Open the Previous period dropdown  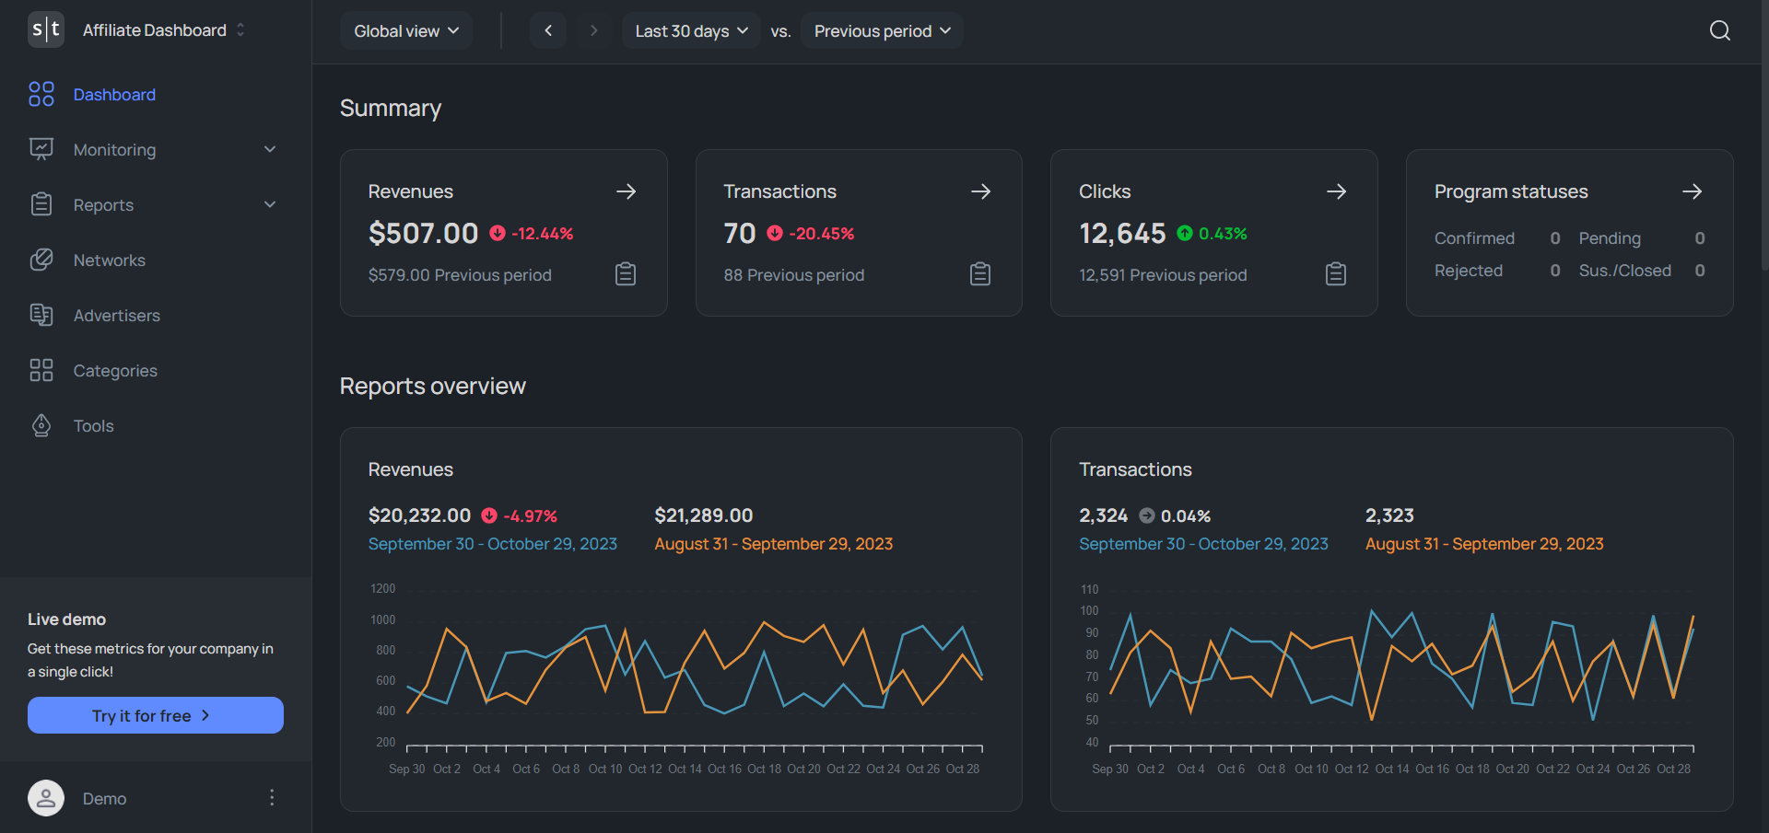(882, 30)
